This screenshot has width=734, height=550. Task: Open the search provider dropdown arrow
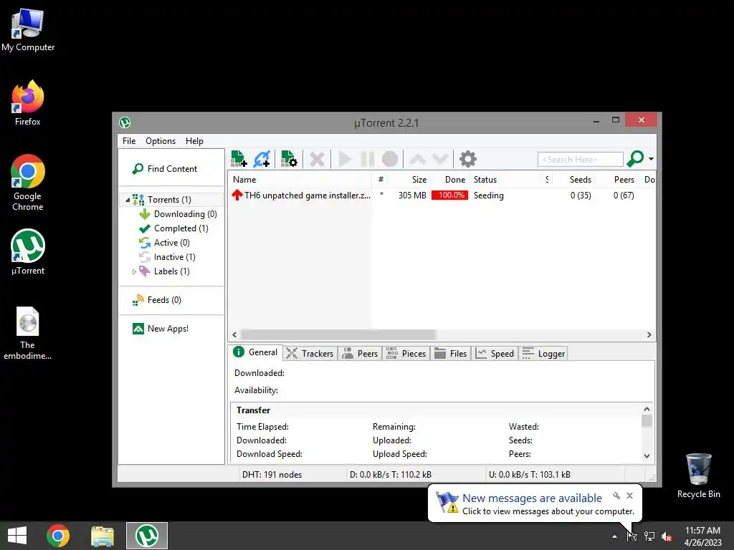651,159
